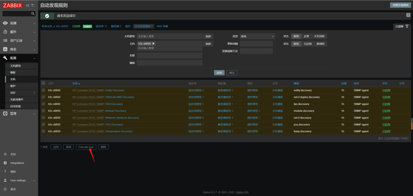Open 模板 in the sidebar
Viewport: 413px width, 196px height.
[x=13, y=72]
